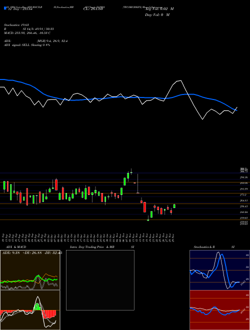Screen dimensions: 250x330
Task: Click the peak of the white price line
Action: [x=180, y=80]
